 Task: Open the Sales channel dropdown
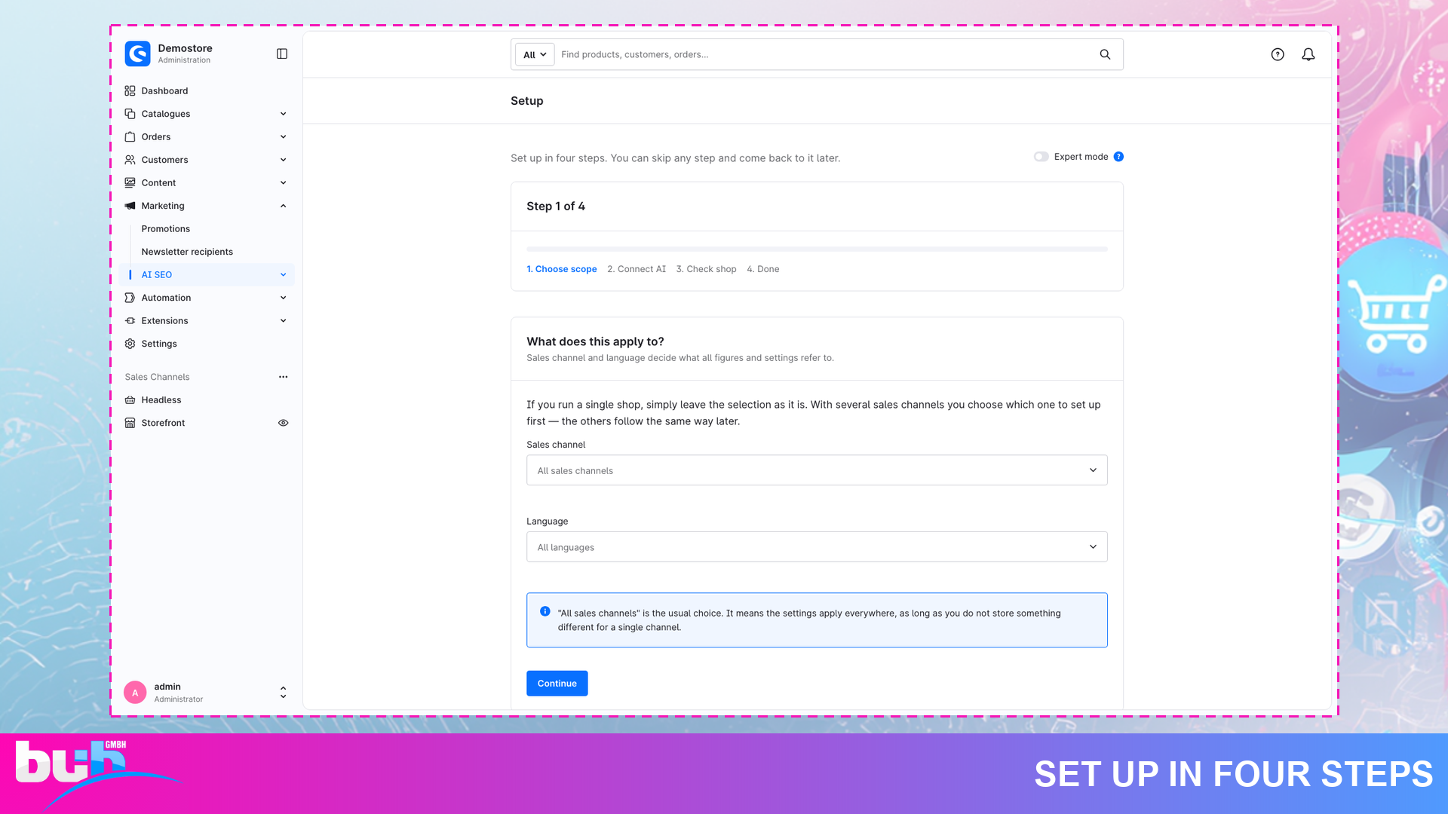tap(817, 470)
